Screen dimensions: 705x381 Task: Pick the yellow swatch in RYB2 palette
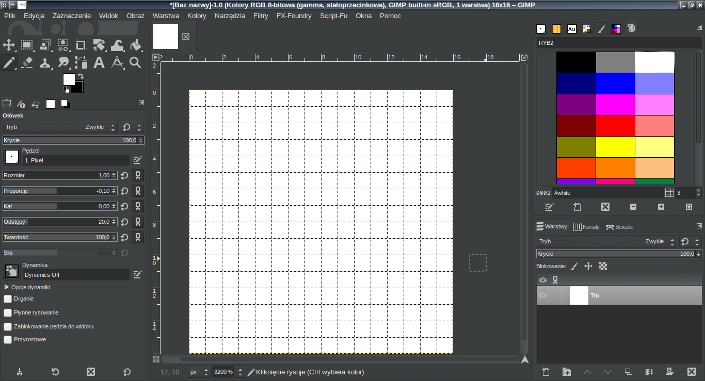[615, 147]
